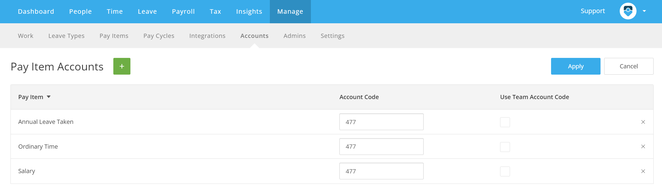This screenshot has height=194, width=662.
Task: Tick team account code for Ordinary Time
Action: point(505,147)
